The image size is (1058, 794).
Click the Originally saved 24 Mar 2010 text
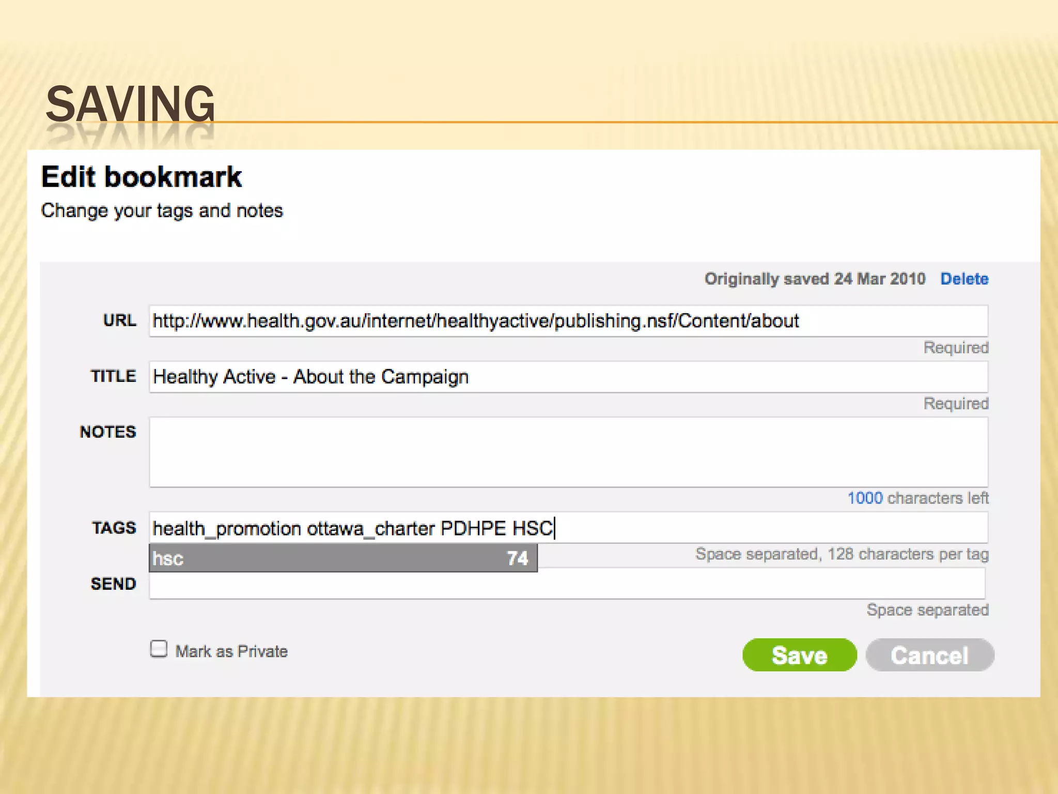pyautogui.click(x=815, y=279)
